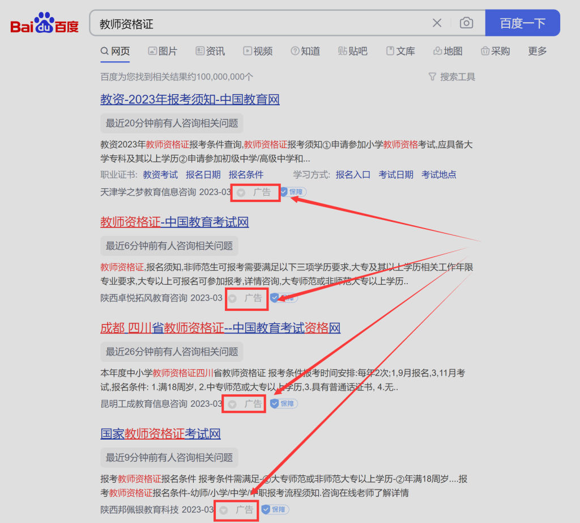Expand ad dropdown beside 陕西卓悦拓风教育咨询
Viewport: 580px width, 523px height.
tap(232, 298)
